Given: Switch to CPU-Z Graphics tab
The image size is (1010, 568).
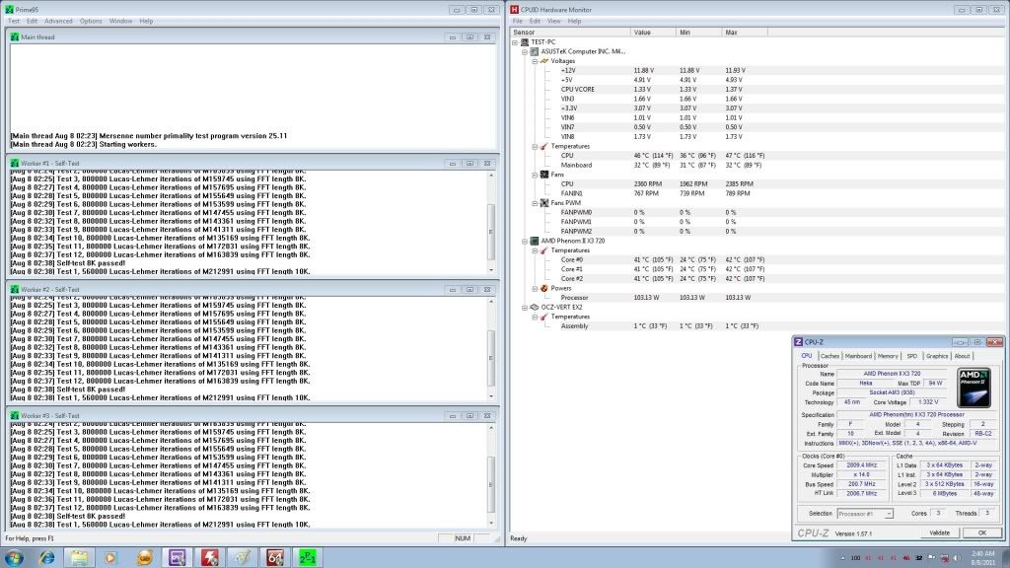Looking at the screenshot, I should coord(937,356).
